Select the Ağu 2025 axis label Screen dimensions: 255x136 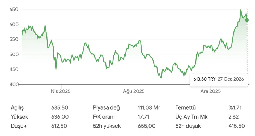click(x=134, y=91)
